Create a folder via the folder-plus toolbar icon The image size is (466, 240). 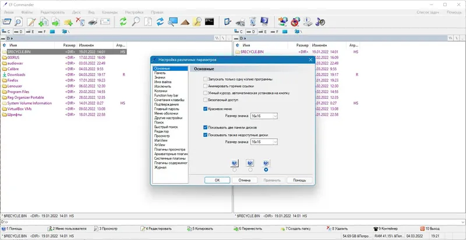coord(68,22)
